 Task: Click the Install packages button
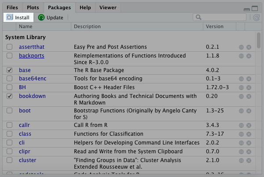[x=18, y=18]
